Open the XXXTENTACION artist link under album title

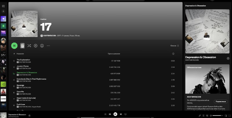[50, 36]
